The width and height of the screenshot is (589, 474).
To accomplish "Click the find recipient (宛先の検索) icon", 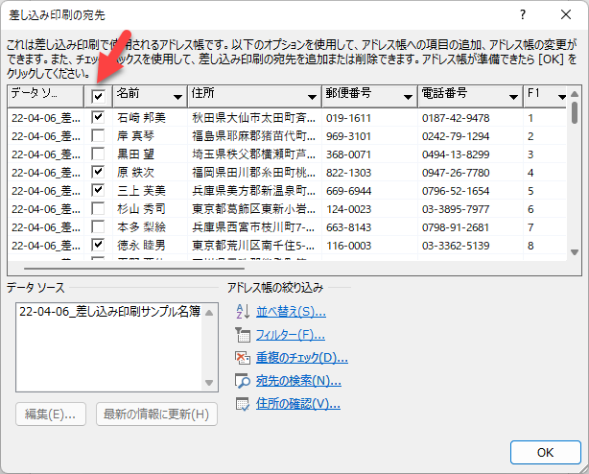I will [x=242, y=380].
